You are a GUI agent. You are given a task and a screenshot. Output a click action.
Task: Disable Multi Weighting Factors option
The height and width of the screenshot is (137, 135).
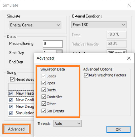tap(86, 75)
